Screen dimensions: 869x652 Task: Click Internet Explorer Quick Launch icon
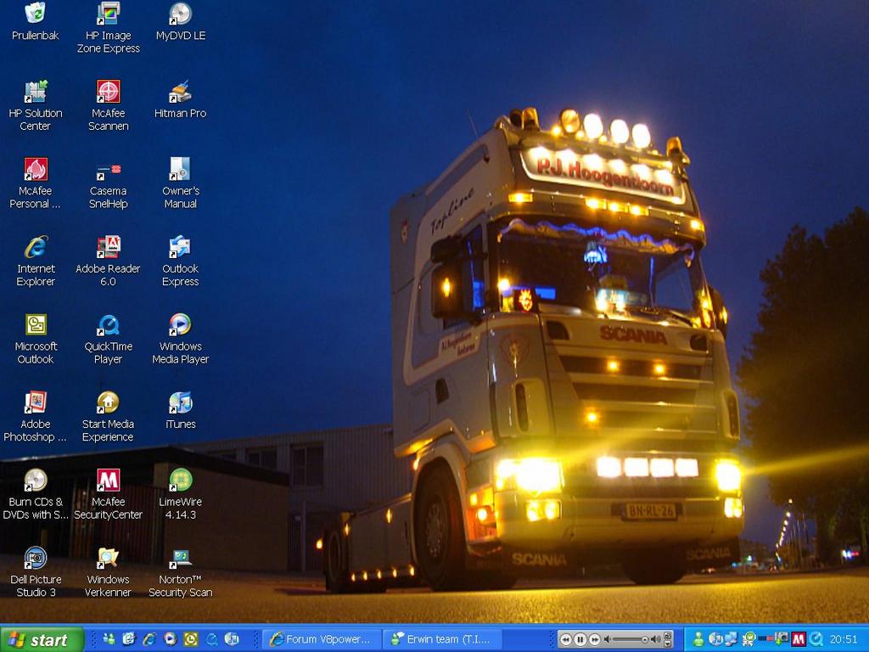(x=149, y=639)
